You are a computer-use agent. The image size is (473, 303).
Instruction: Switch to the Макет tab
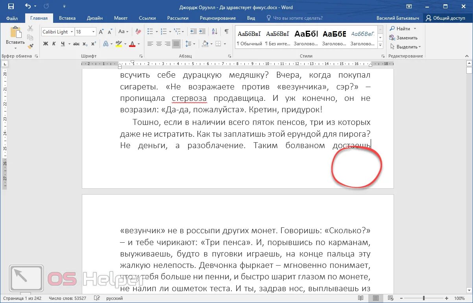(121, 18)
